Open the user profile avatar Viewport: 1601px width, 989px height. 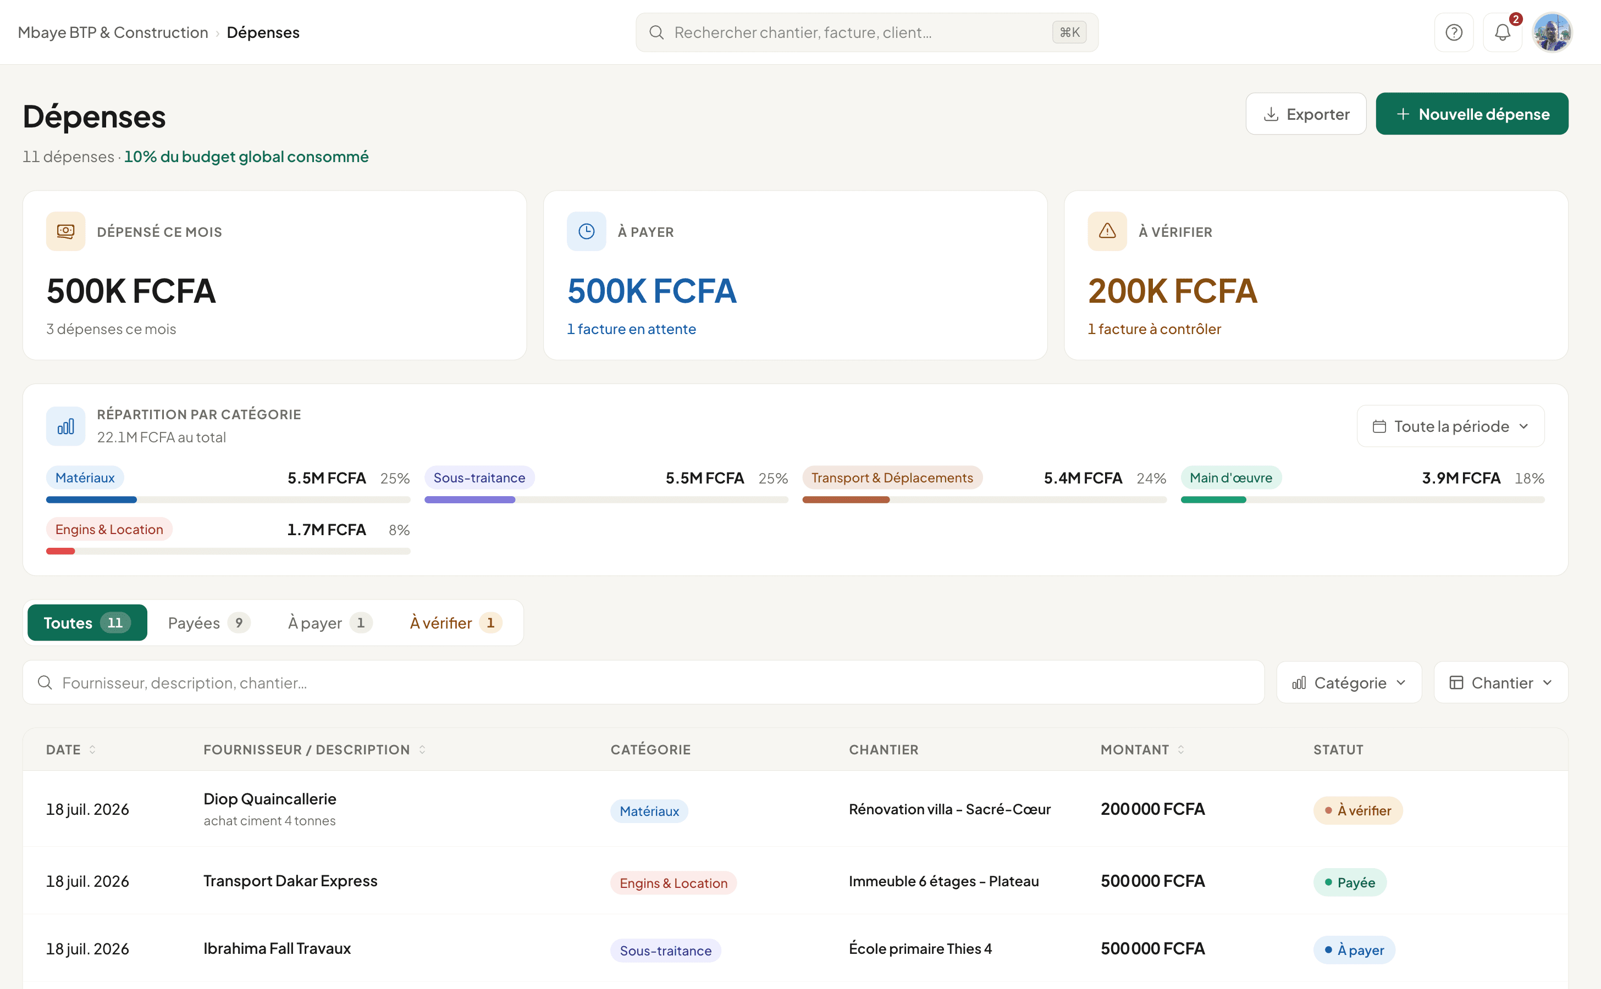(1552, 32)
